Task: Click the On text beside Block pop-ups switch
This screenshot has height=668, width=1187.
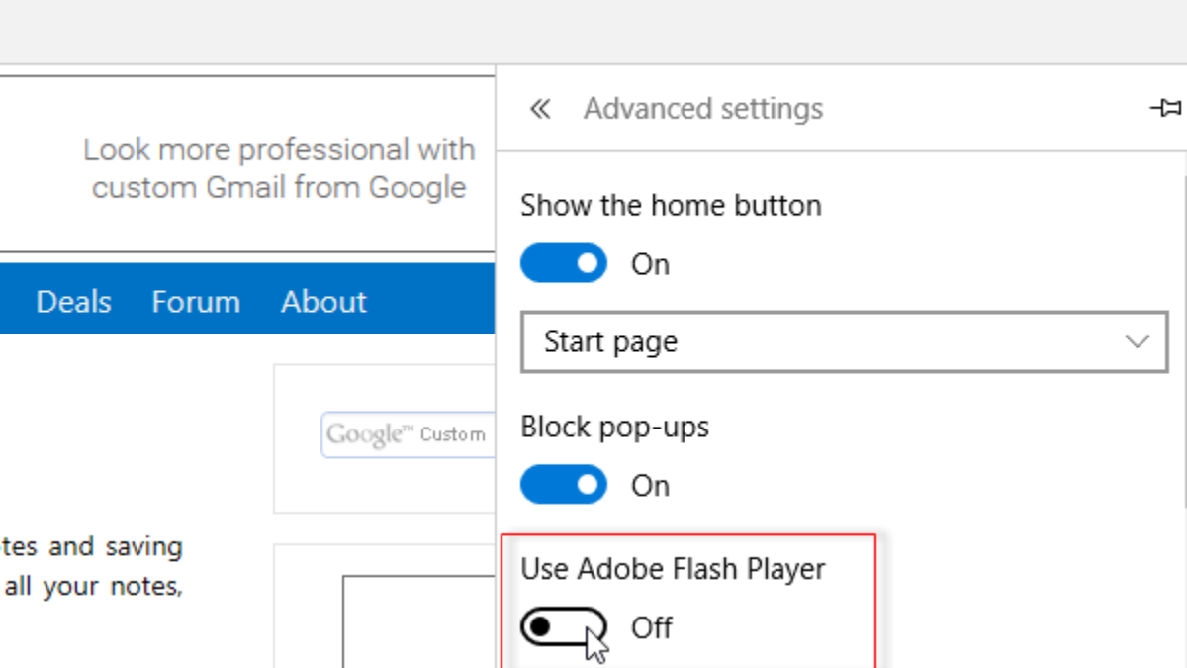Action: [x=650, y=486]
